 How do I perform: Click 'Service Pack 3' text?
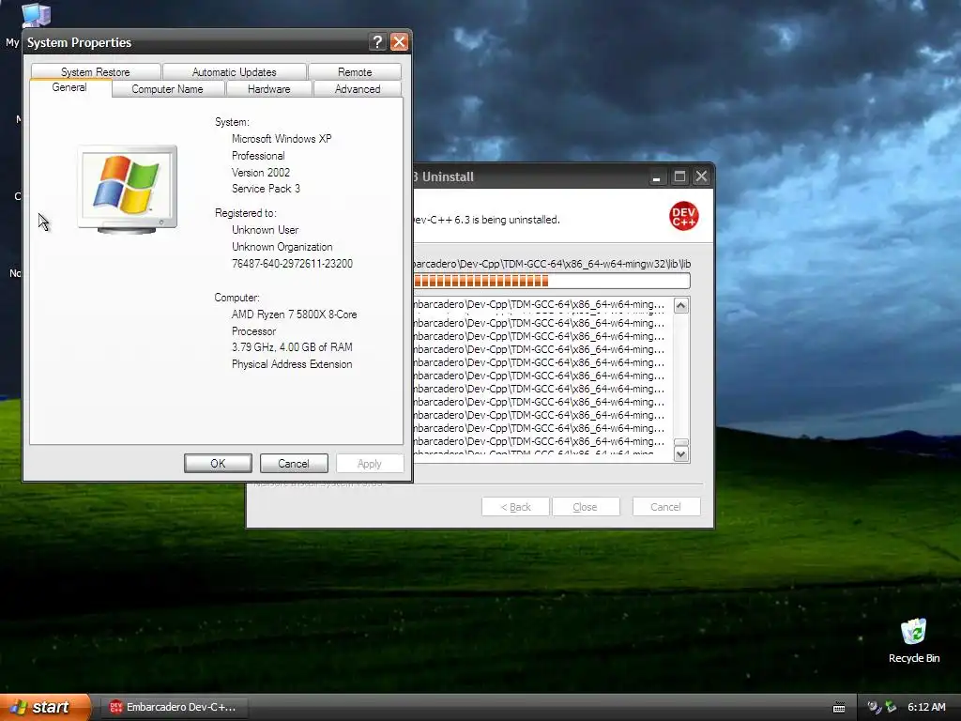[266, 188]
